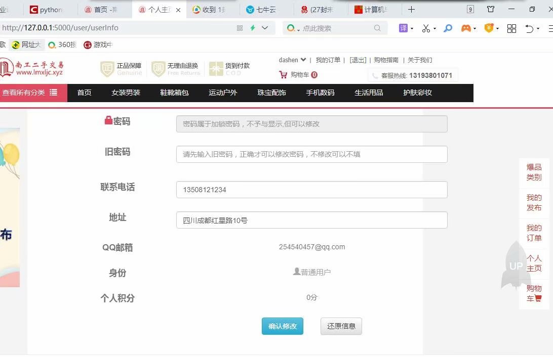Expand the game controller dropdown arrow

point(475,28)
